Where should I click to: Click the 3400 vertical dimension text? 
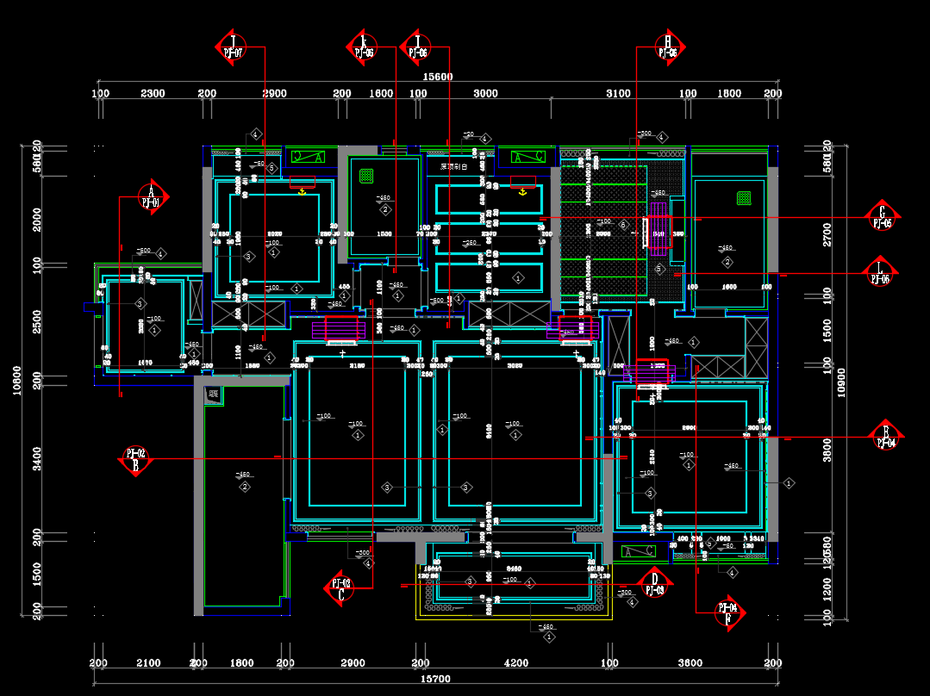[x=37, y=459]
